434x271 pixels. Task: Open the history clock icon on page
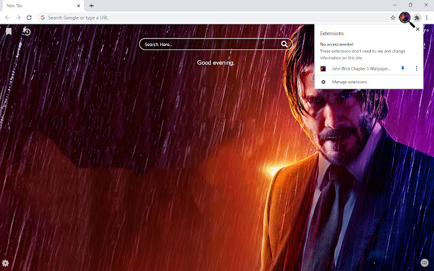coord(27,32)
